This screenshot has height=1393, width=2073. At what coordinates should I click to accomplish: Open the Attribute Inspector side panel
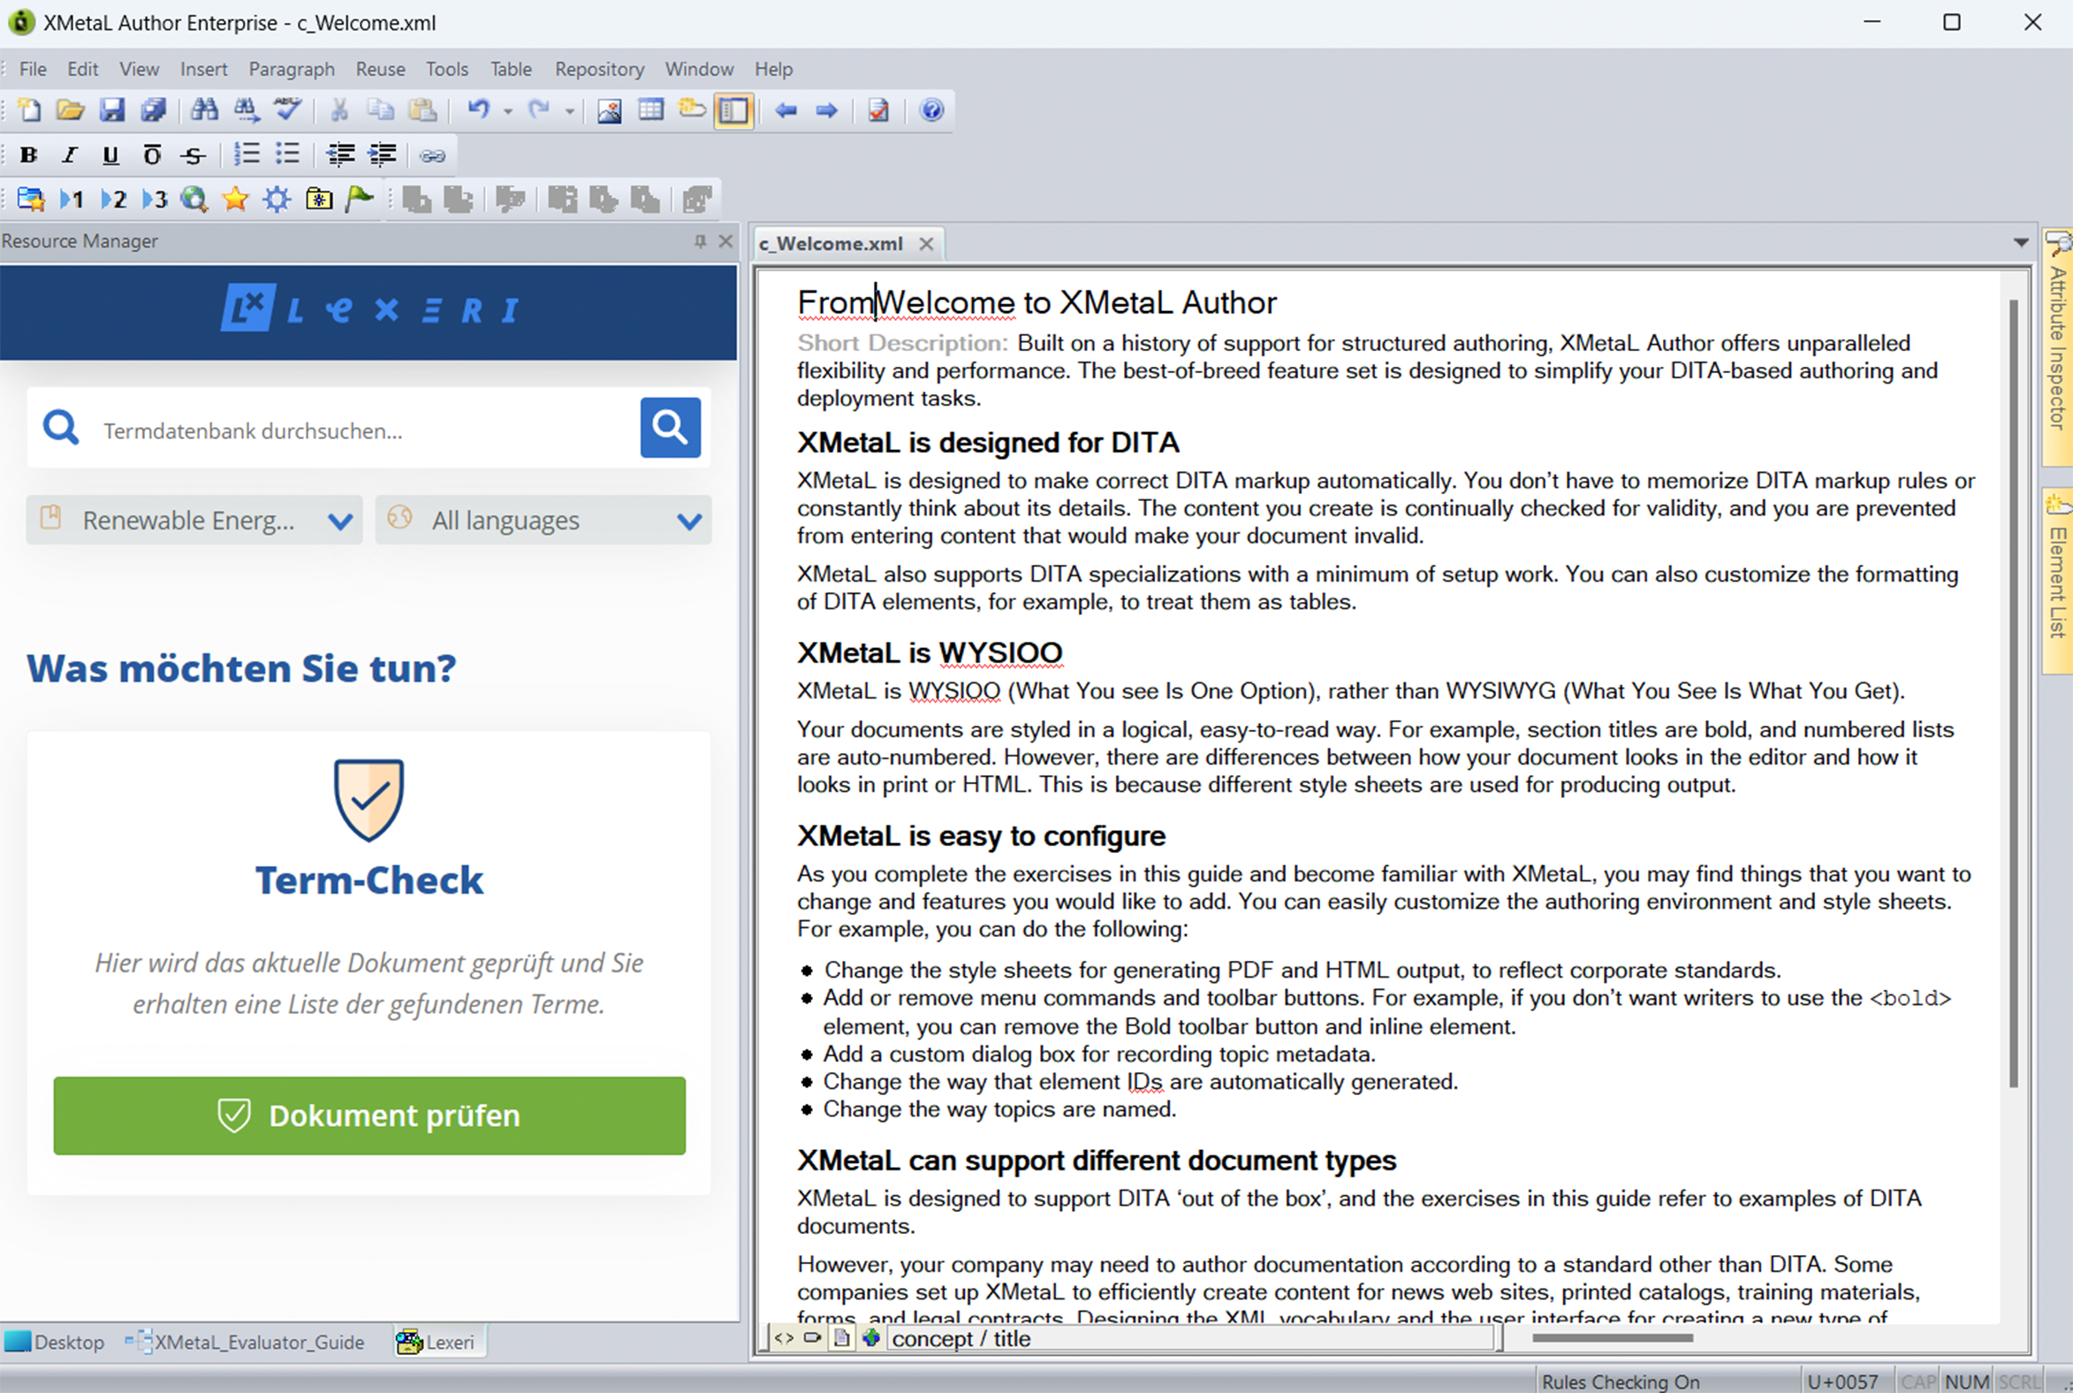click(x=2058, y=347)
